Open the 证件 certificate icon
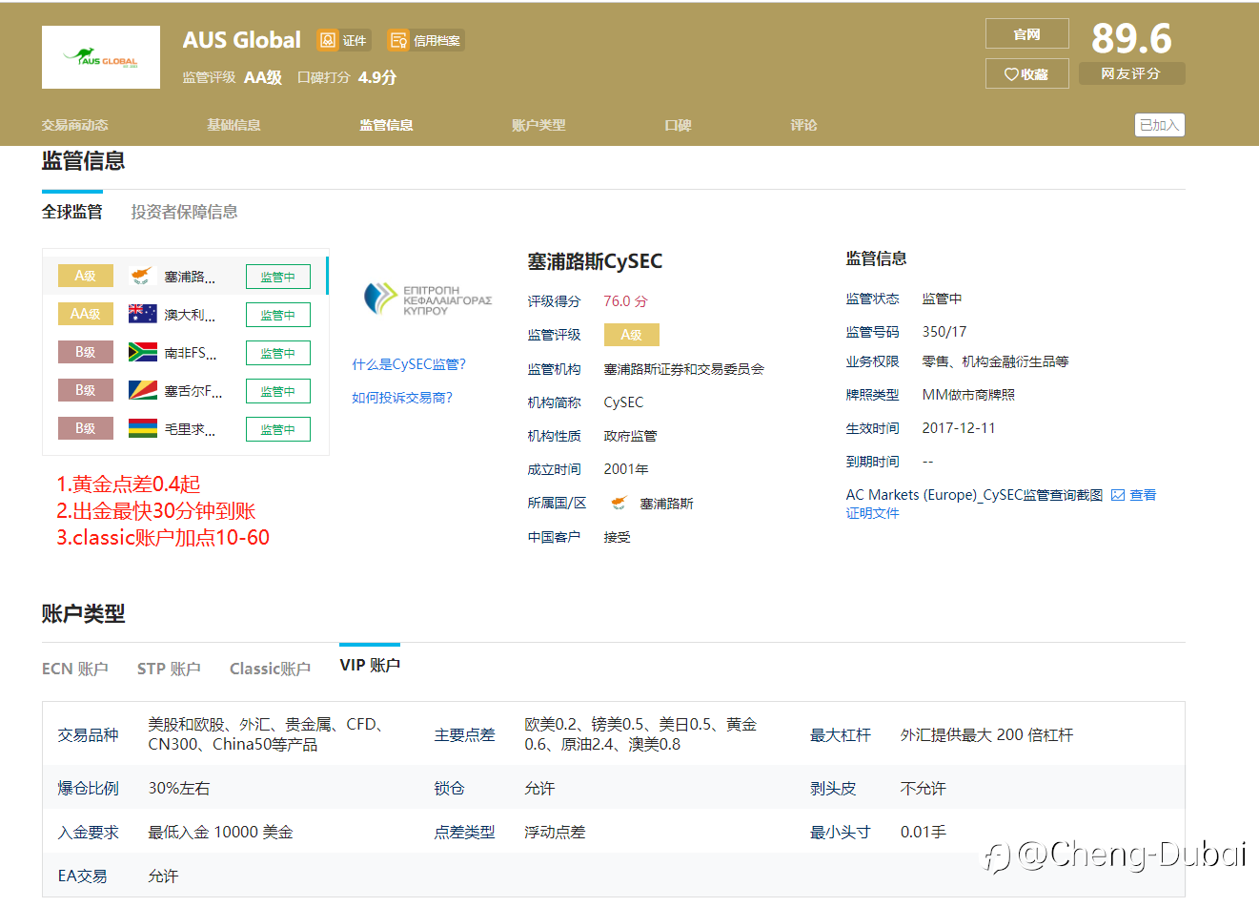Image resolution: width=1259 pixels, height=907 pixels. (x=328, y=40)
